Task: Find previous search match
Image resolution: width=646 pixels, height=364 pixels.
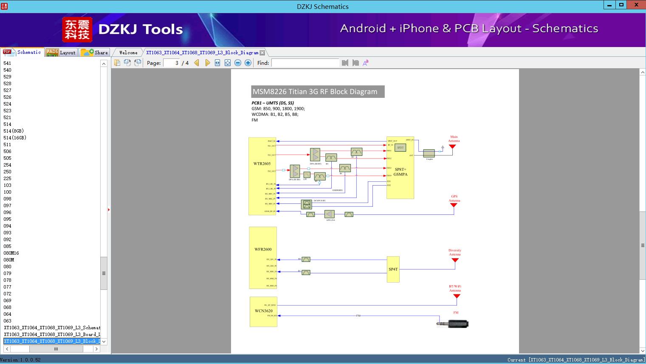Action: [x=345, y=63]
